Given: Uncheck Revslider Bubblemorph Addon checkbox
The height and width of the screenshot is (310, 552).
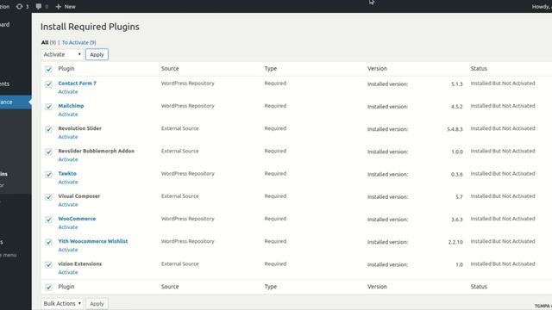Looking at the screenshot, I should pos(48,152).
